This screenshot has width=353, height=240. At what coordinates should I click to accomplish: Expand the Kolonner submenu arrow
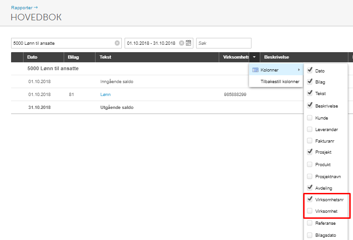pos(299,70)
